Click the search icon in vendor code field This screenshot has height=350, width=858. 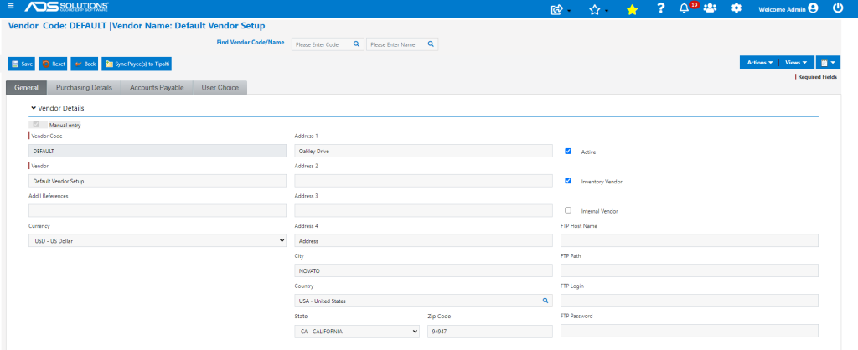click(356, 44)
